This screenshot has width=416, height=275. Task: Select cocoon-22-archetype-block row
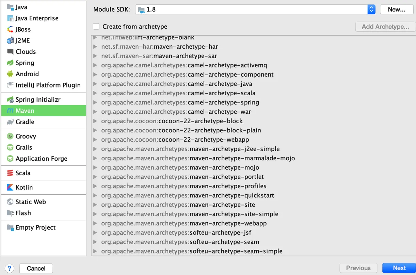254,121
